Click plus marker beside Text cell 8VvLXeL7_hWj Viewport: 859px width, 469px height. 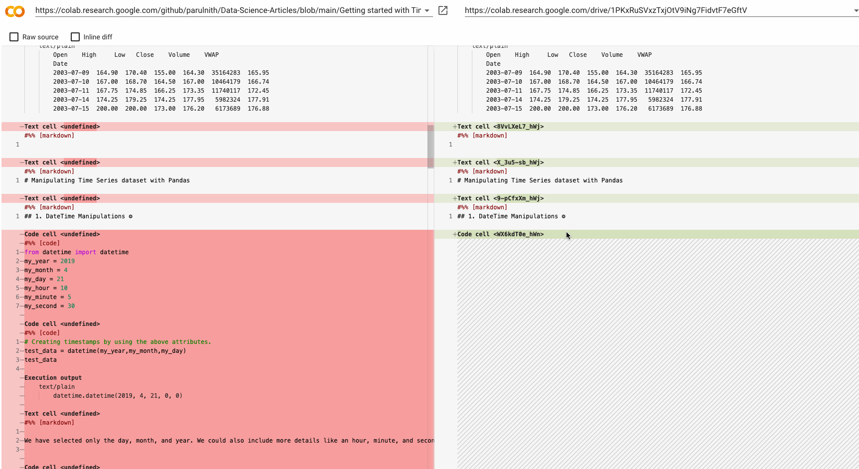454,127
